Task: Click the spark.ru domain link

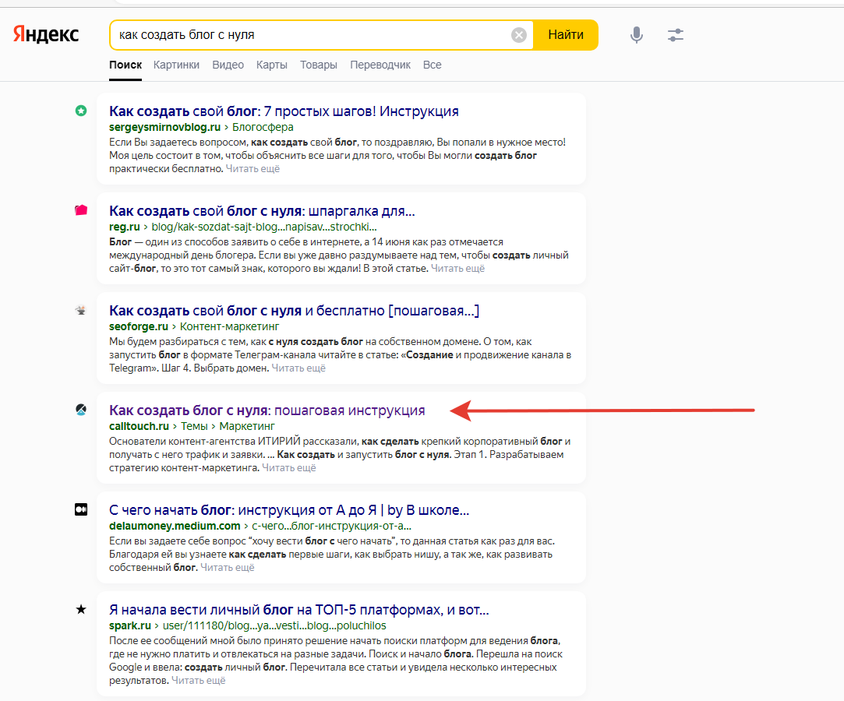Action: (x=129, y=625)
